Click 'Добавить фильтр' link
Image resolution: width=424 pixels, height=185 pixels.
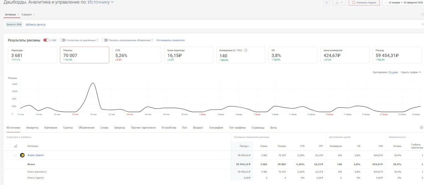(35, 24)
